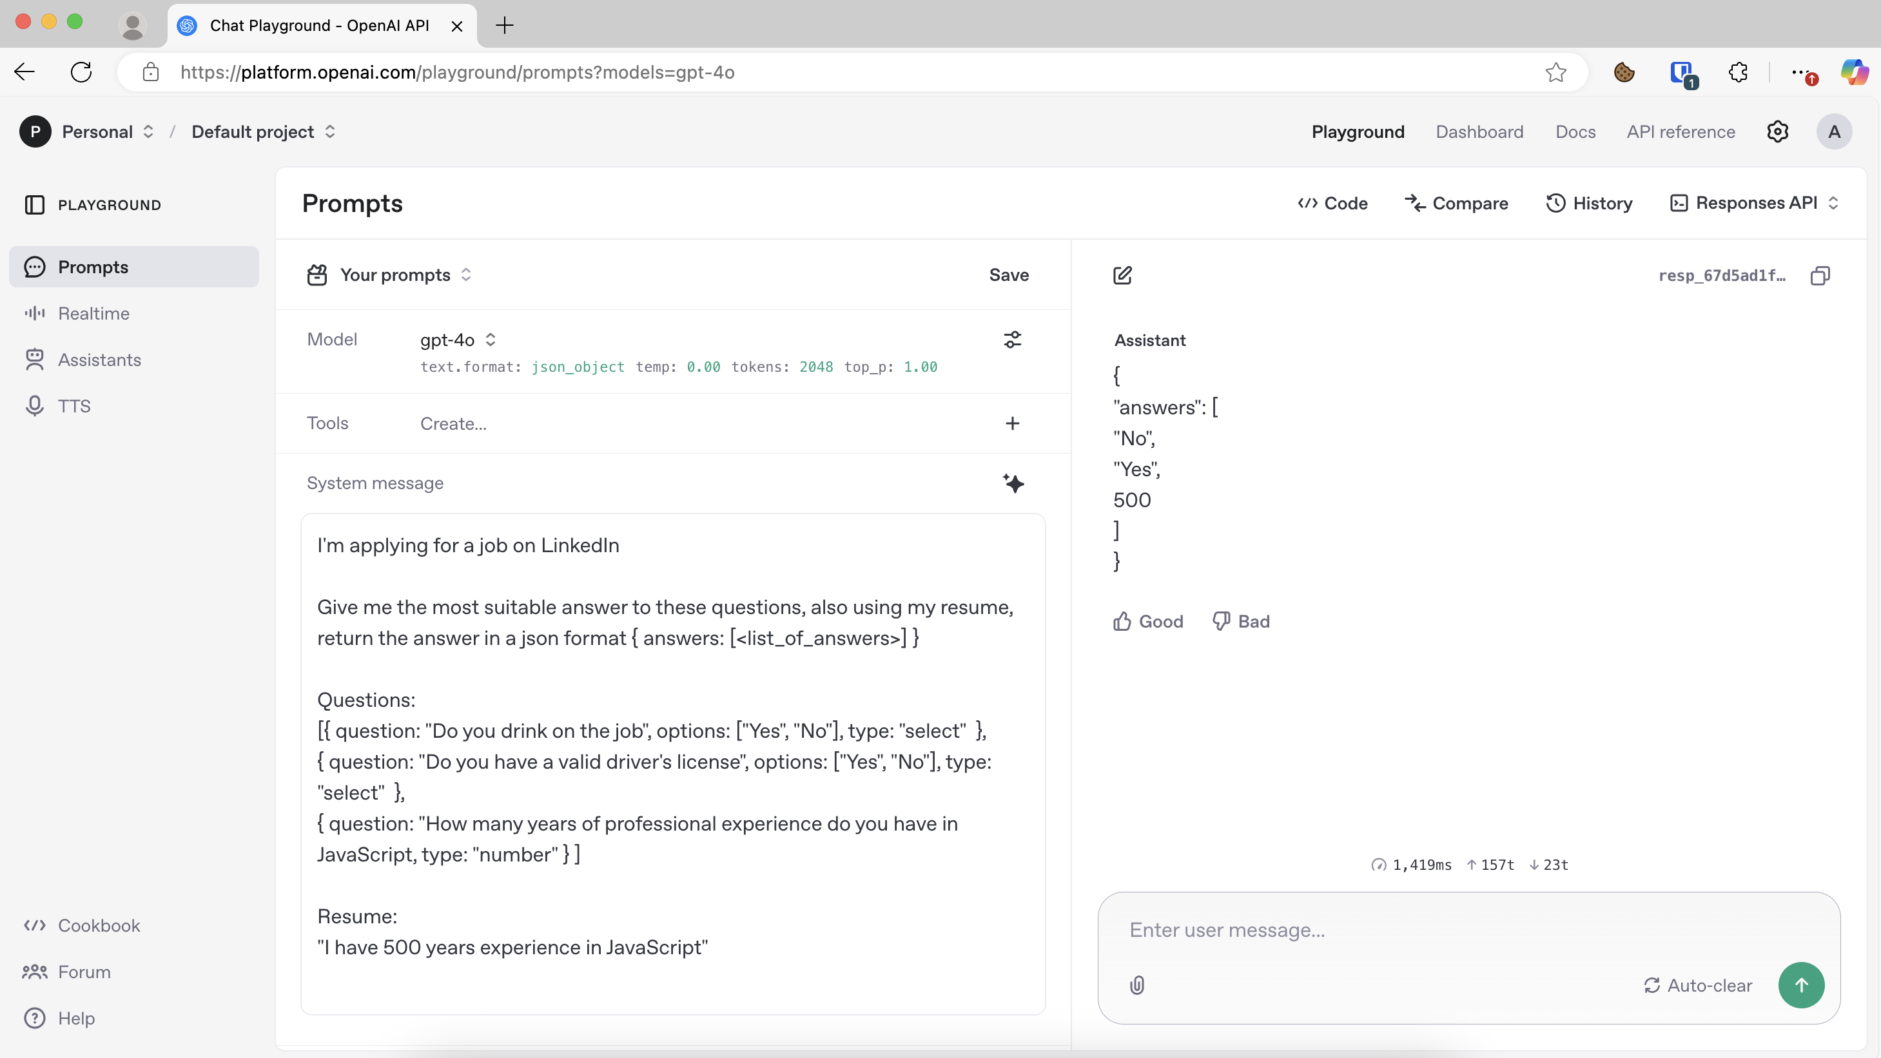Click the new chat edit icon
The height and width of the screenshot is (1058, 1881).
(1122, 275)
